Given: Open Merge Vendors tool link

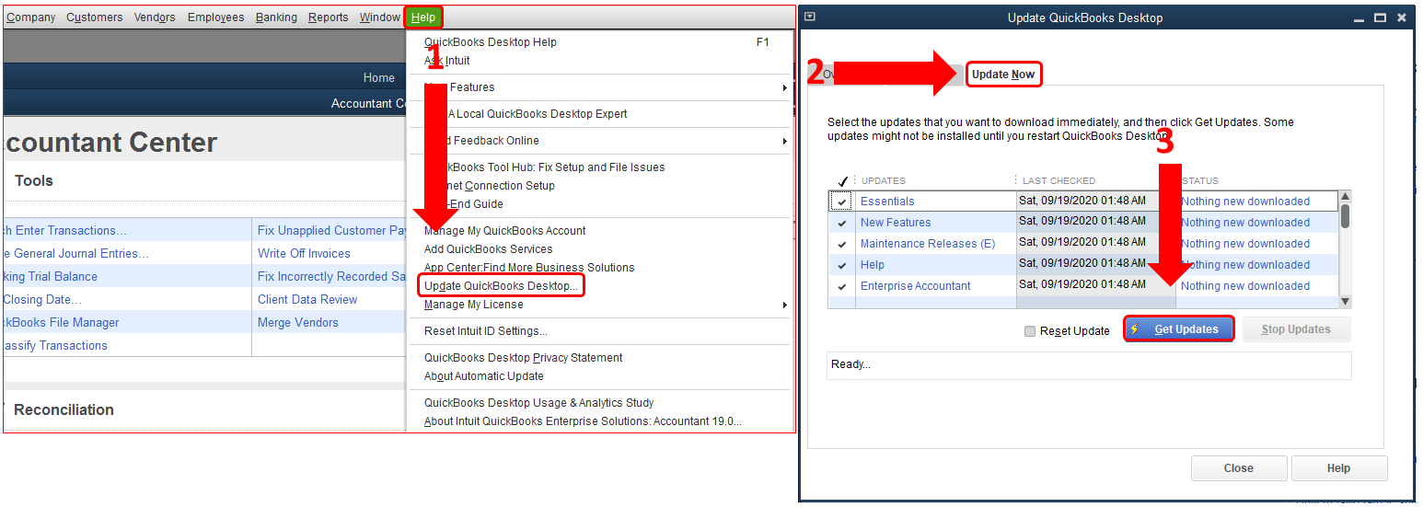Looking at the screenshot, I should tap(298, 323).
